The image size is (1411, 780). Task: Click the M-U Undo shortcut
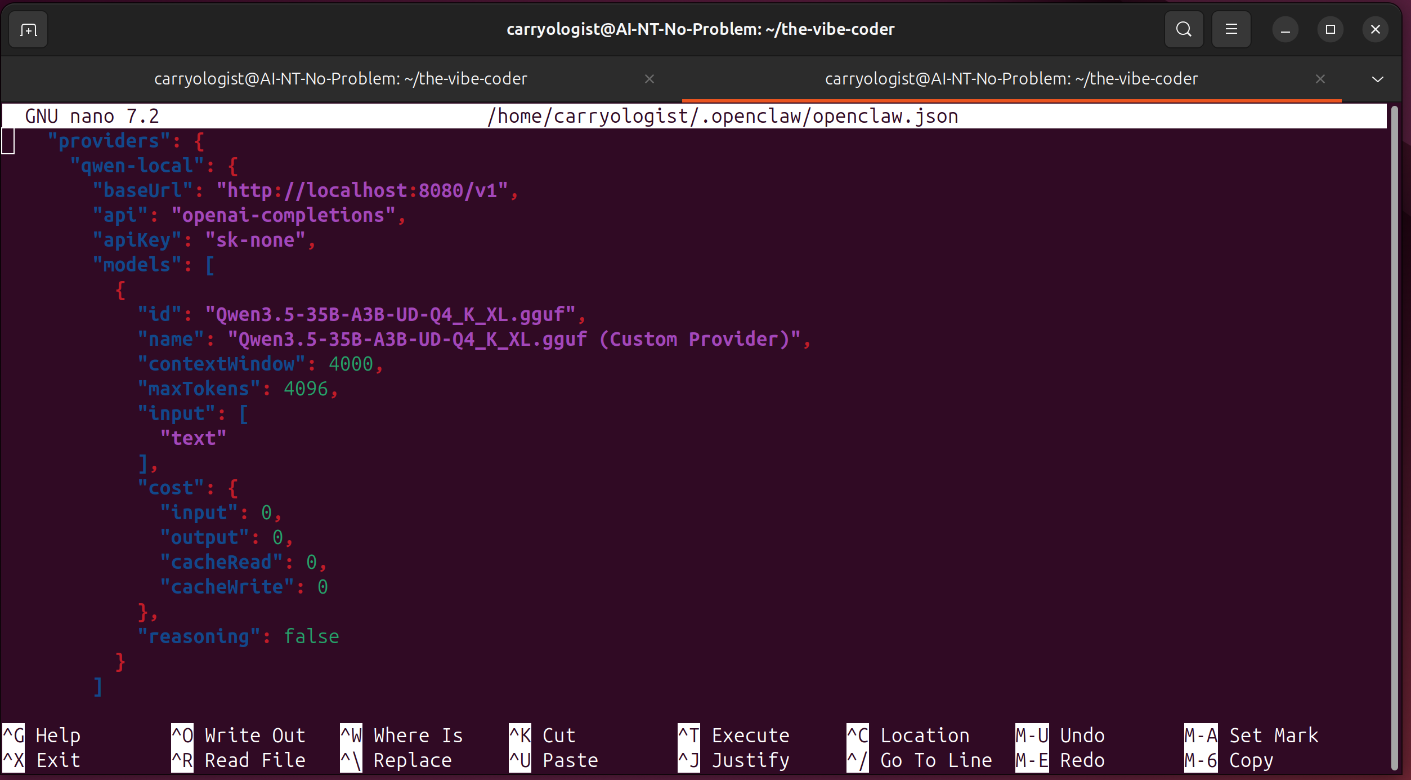[1060, 735]
